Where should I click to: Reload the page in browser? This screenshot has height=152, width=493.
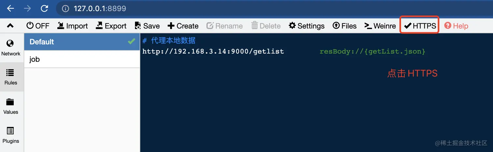44,8
